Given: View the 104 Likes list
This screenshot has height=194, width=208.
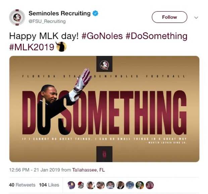Looking at the screenshot, I should click(x=49, y=185).
